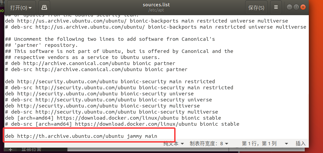Screen dimensions: 323x153
Task: Click the commented deb-src docker bionic stable line
Action: [x=122, y=124]
